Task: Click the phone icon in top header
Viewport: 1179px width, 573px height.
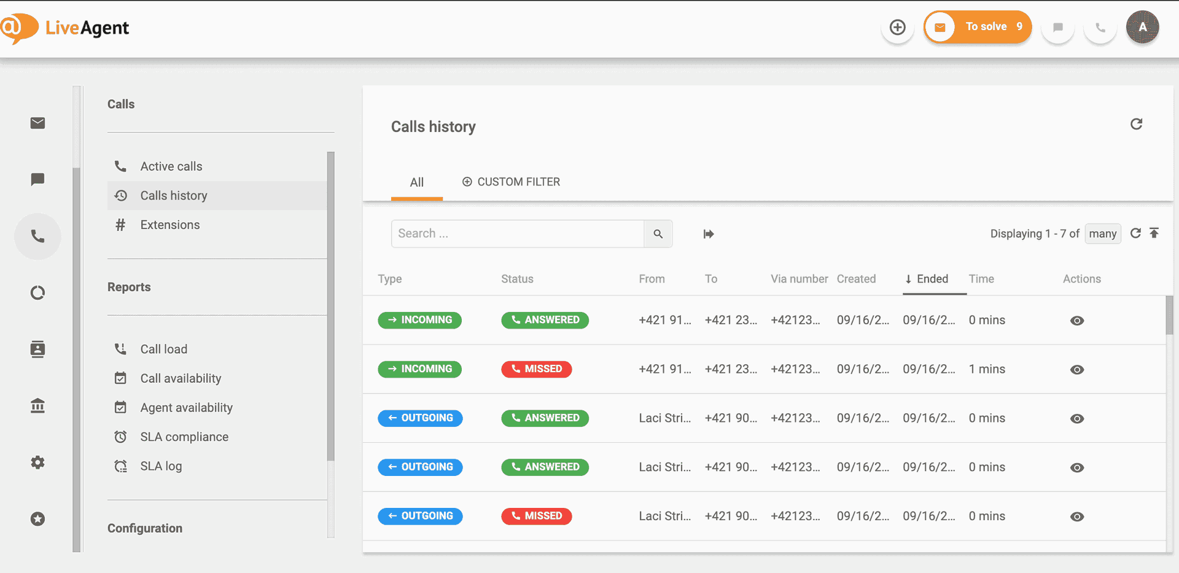Action: (1100, 27)
